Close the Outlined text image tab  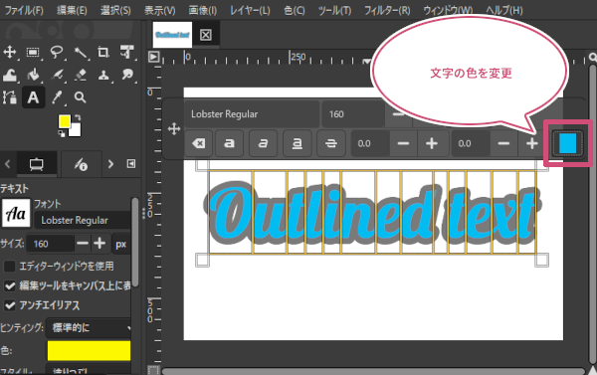pos(206,35)
